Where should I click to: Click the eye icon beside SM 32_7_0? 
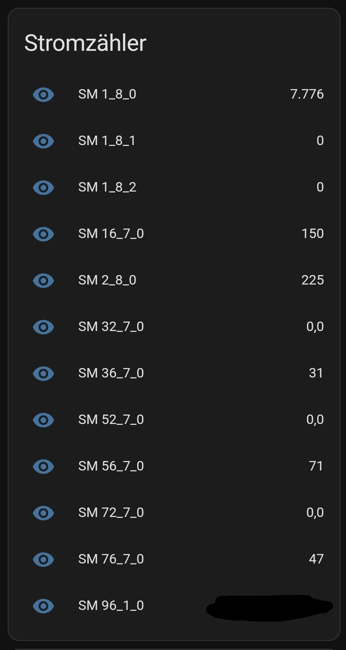click(43, 327)
